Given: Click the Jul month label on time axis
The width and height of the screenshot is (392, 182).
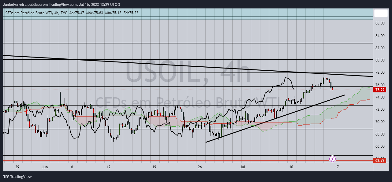Looking at the screenshot, I should [x=243, y=167].
